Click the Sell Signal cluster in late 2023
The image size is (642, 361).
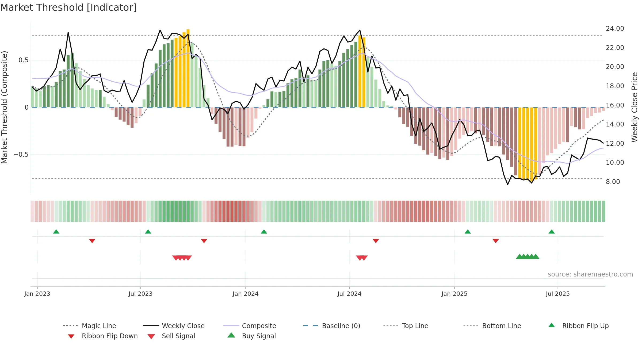click(182, 258)
